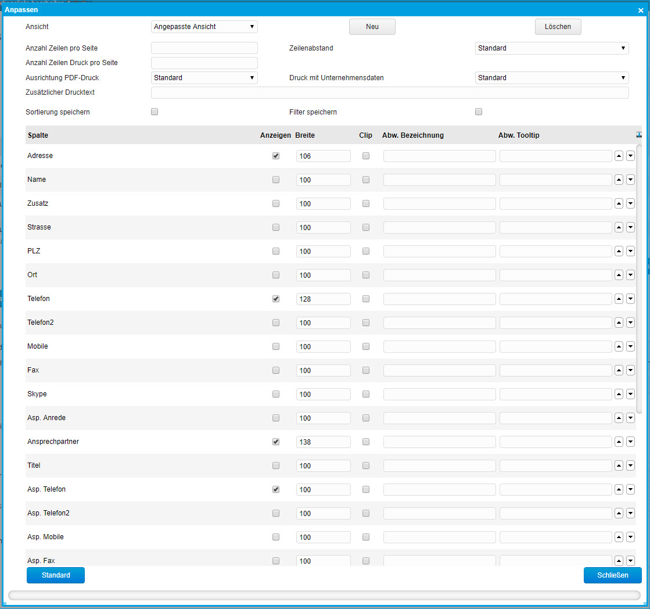Click the Schließen button
The height and width of the screenshot is (609, 650).
[x=612, y=575]
